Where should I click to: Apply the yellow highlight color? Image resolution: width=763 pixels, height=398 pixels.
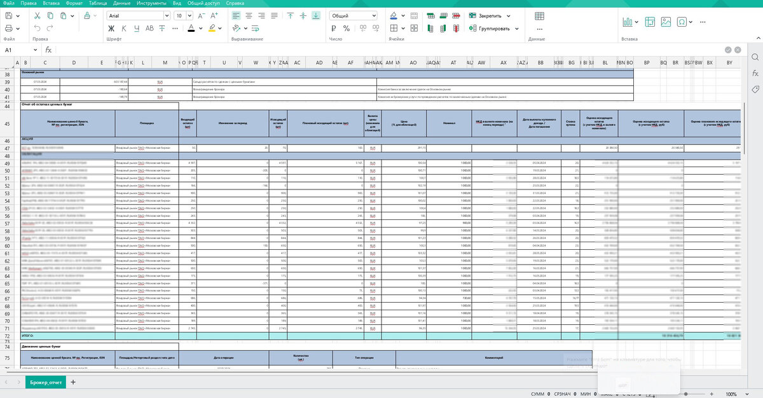212,28
